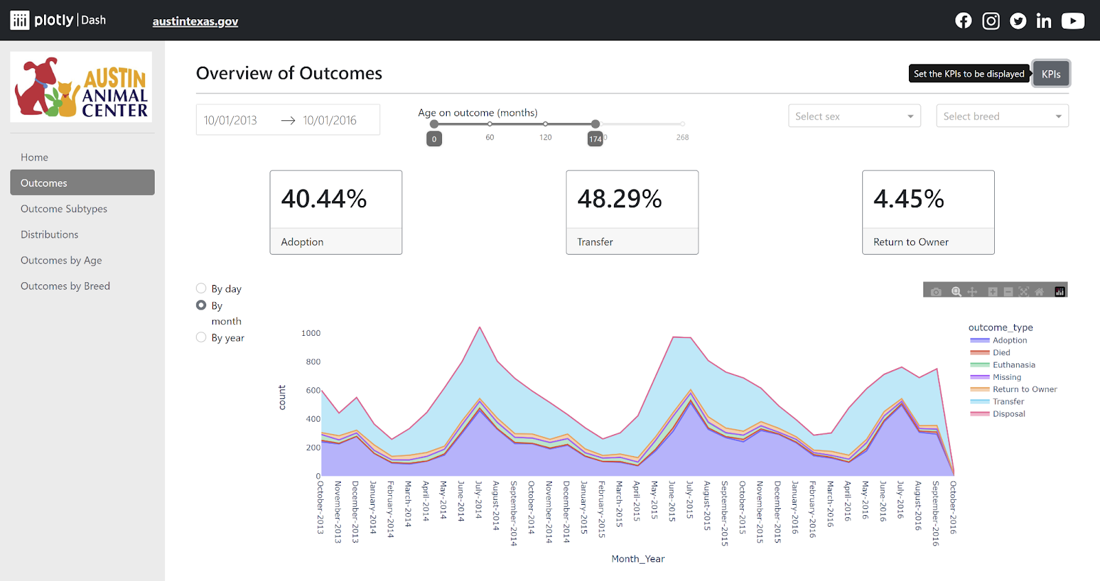Click the end date field 10/01/2016
The width and height of the screenshot is (1100, 581).
[x=330, y=120]
